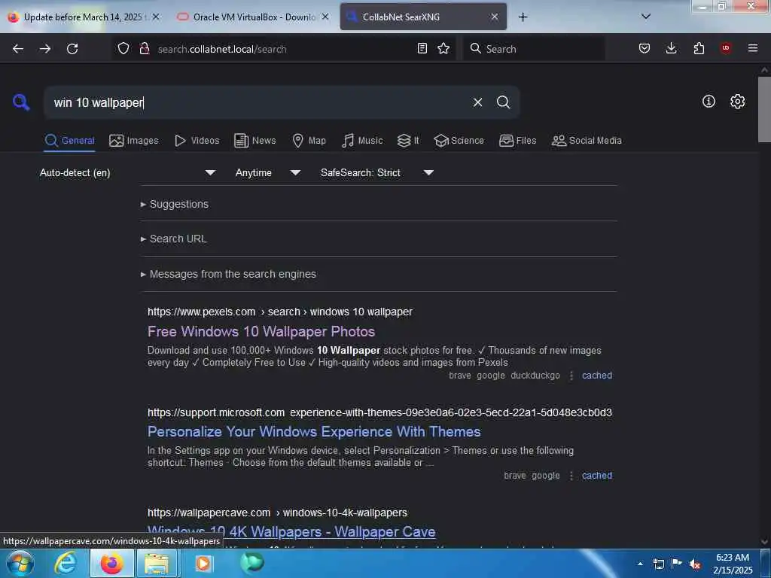Open Save to Pocket icon

pos(645,48)
